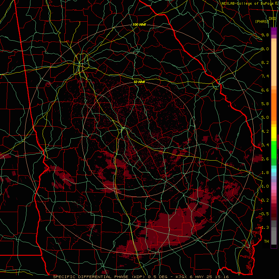Click the "4.2" scale value
The width and height of the screenshot is (279, 279).
[265, 131]
